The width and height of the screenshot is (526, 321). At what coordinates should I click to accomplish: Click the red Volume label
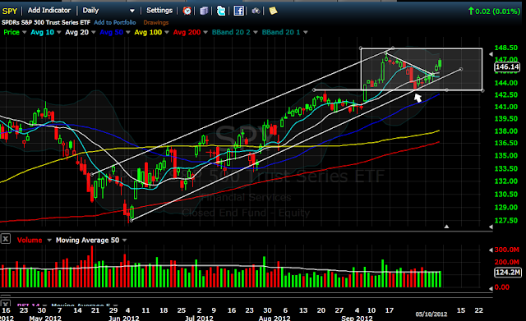(x=30, y=241)
